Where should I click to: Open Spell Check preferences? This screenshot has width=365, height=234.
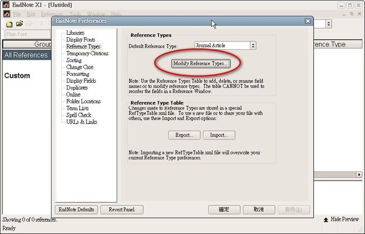pos(78,115)
